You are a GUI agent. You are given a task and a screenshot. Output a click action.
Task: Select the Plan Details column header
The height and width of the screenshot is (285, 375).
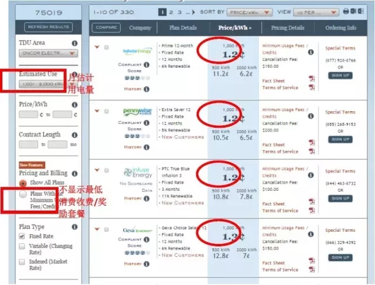point(183,28)
